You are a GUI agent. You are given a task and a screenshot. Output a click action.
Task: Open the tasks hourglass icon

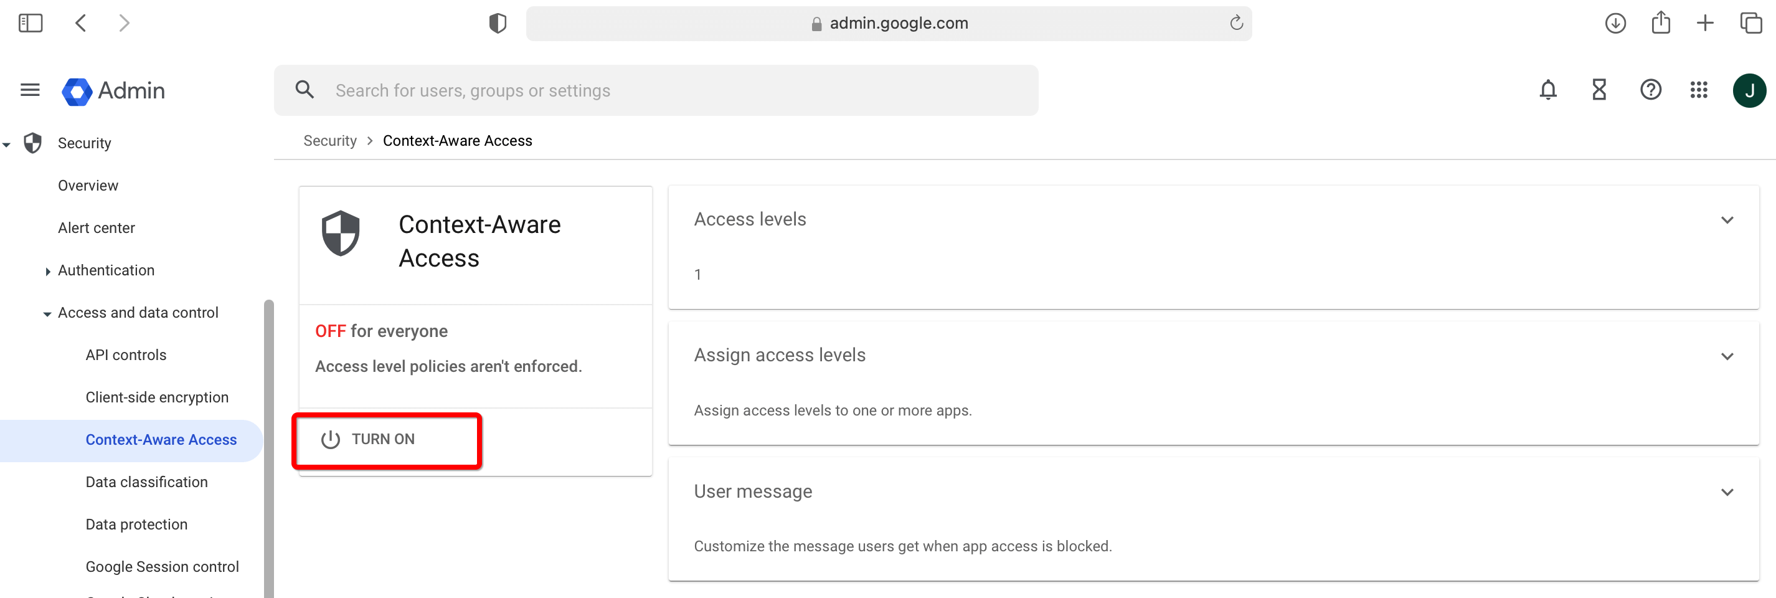click(x=1599, y=90)
